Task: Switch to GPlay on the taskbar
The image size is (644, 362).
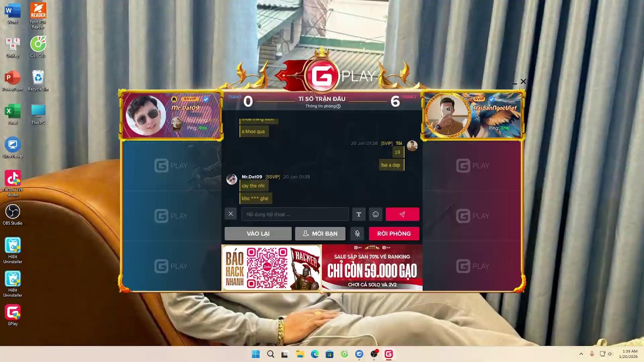Action: [x=388, y=354]
